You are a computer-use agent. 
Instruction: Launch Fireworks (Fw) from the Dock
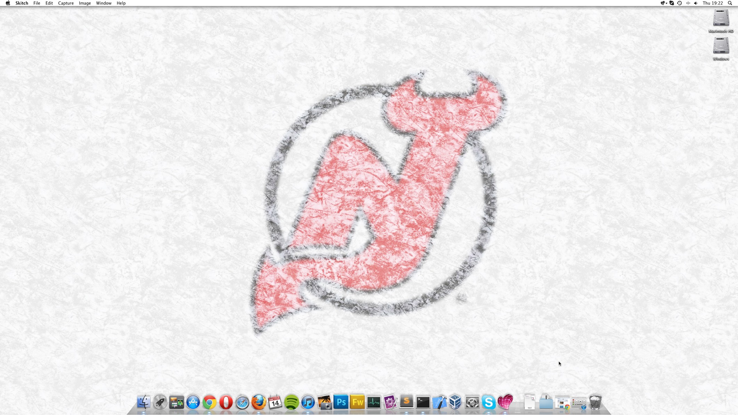click(x=357, y=402)
